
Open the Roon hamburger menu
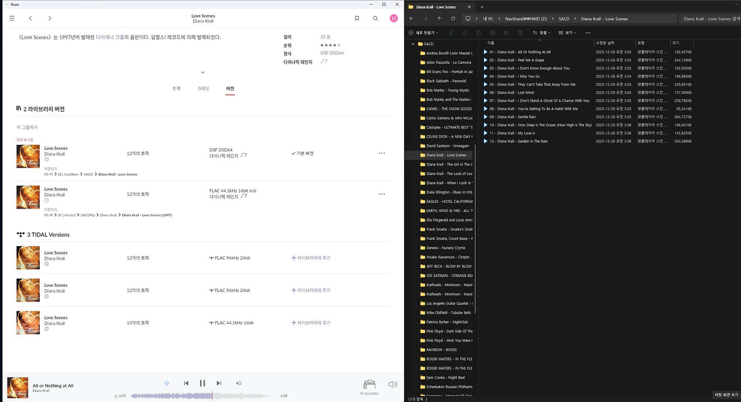click(x=12, y=18)
